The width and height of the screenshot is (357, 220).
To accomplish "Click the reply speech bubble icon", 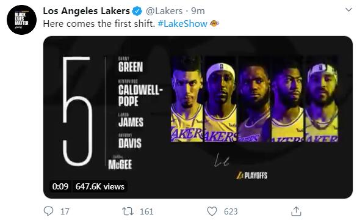I will click(x=48, y=211).
